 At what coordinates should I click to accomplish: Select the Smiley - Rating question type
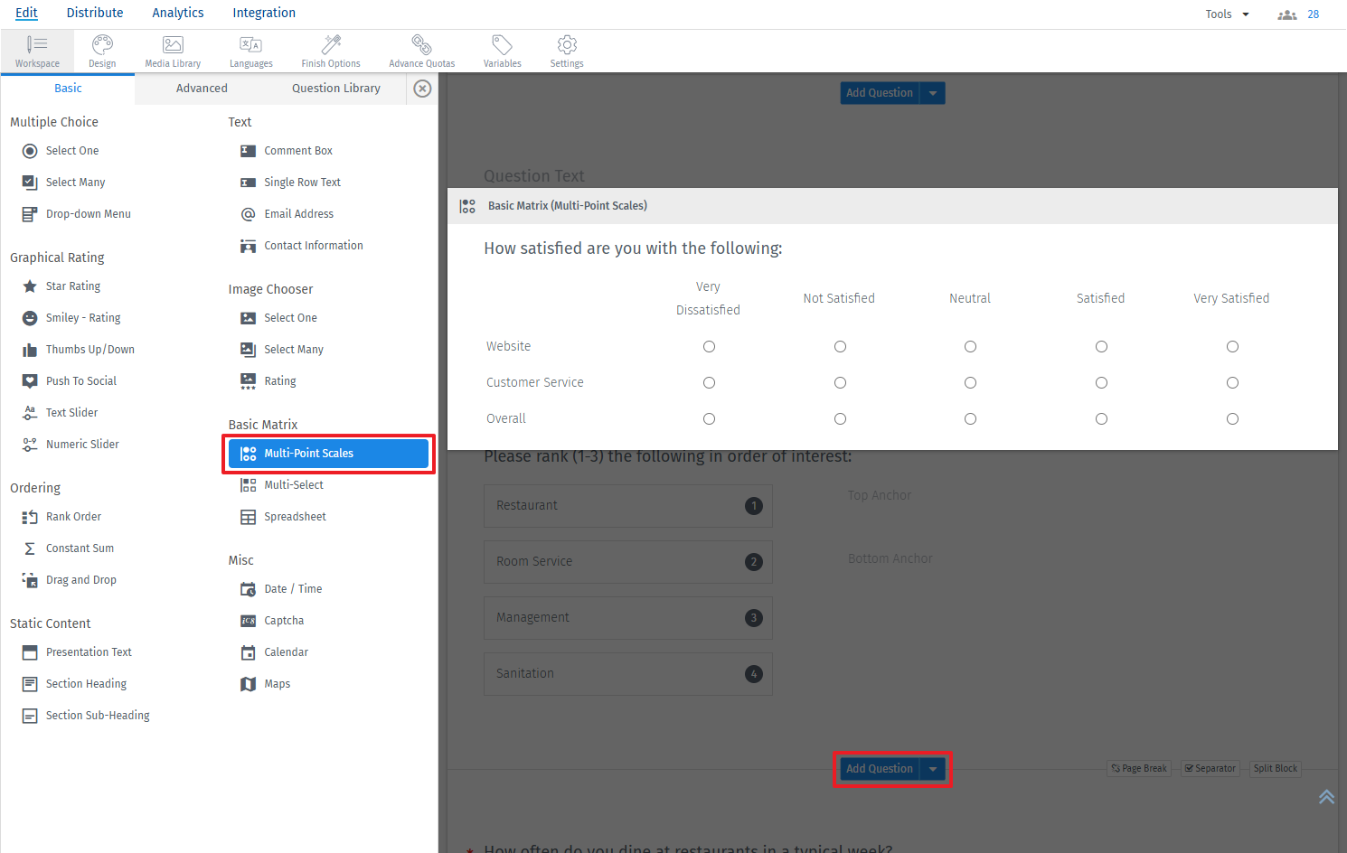[x=80, y=317]
